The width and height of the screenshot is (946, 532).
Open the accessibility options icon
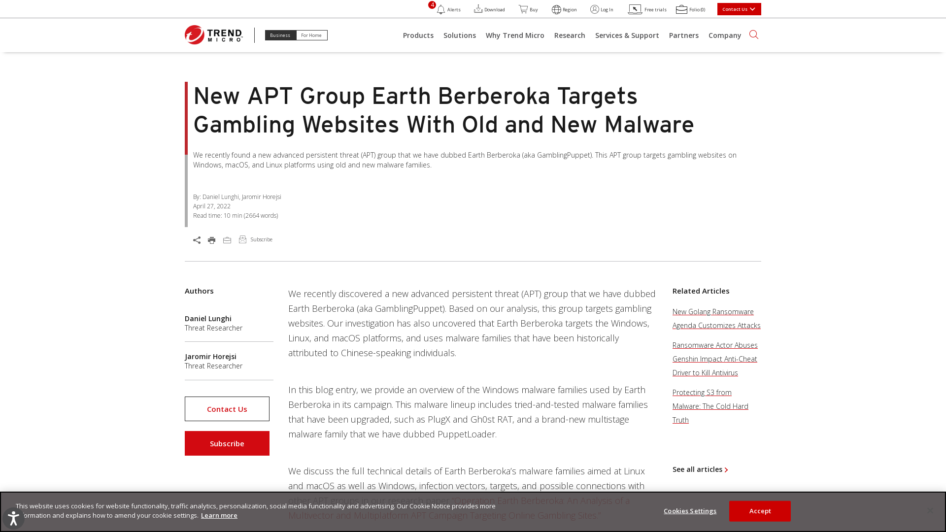(x=13, y=518)
